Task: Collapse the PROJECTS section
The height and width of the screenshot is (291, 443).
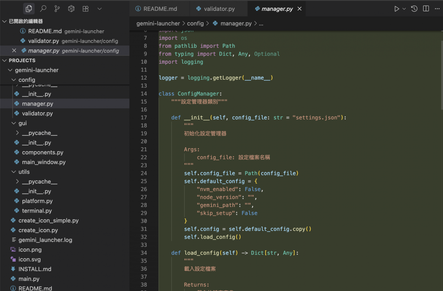Action: (x=4, y=60)
